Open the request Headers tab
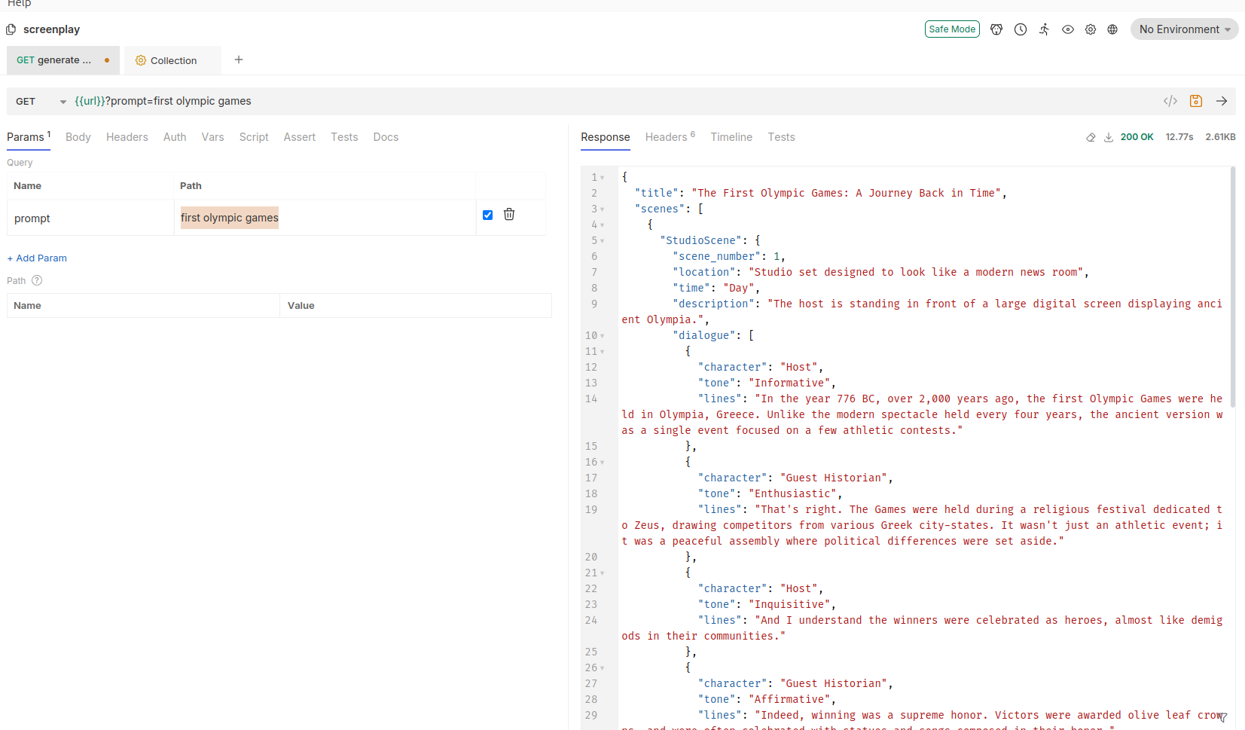 [x=127, y=137]
